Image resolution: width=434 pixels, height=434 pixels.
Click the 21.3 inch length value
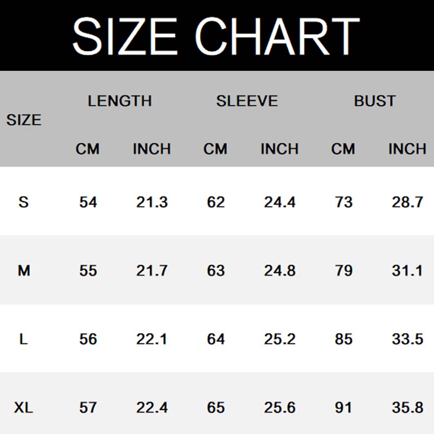coord(152,202)
